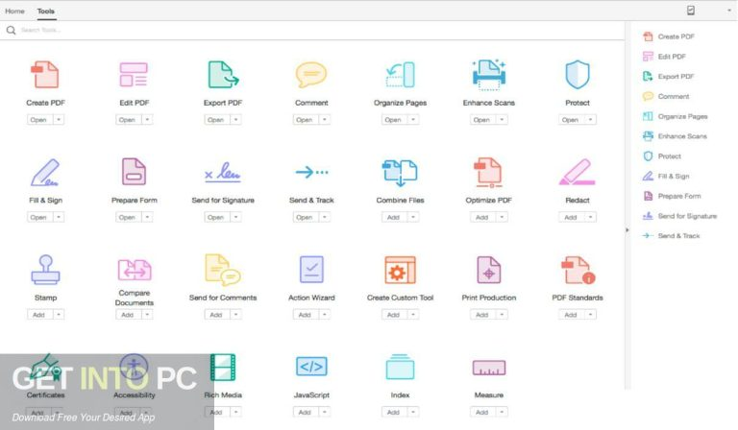
Task: Select the Redact marker icon
Action: [x=577, y=172]
